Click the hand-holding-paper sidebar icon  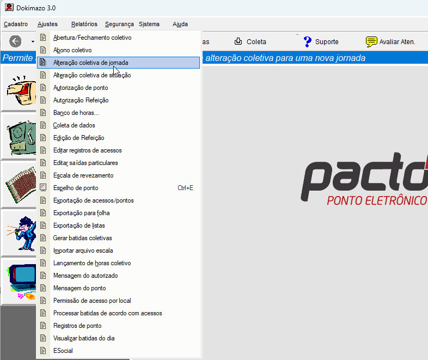[x=20, y=88]
